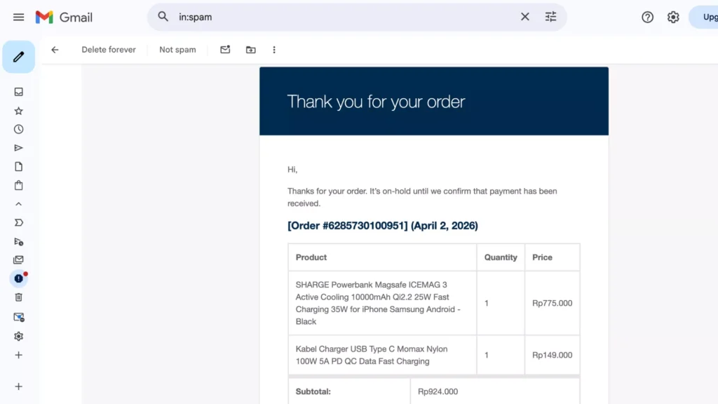Screen dimensions: 718x404
Task: Open advanced search options filter icon
Action: 551,16
